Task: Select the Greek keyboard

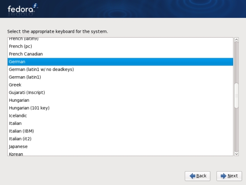Action: pos(120,85)
